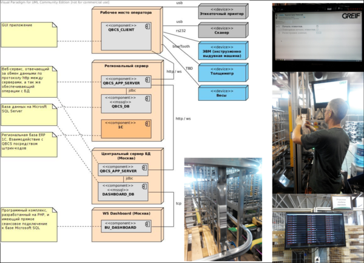Click the WS Dashboard (Москва) node title
Image resolution: width=364 pixels, height=263 pixels.
pos(125,213)
